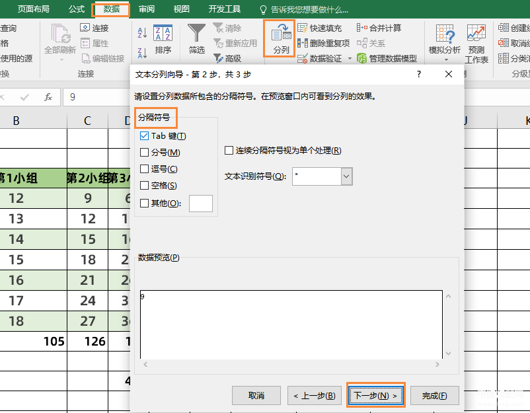The image size is (530, 413).
Task: Expand the Data Validation dropdown arrow
Action: [350, 58]
